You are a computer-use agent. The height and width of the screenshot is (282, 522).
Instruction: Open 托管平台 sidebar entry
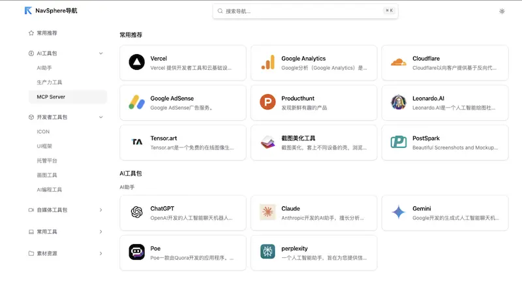click(x=47, y=161)
